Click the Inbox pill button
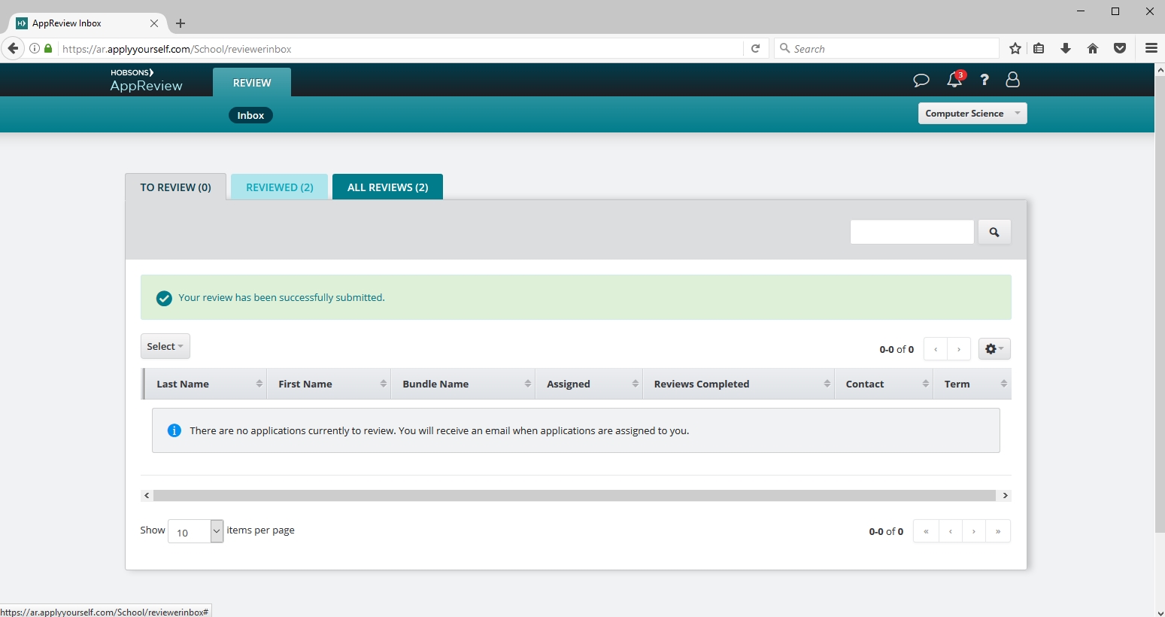The width and height of the screenshot is (1165, 617). [250, 116]
